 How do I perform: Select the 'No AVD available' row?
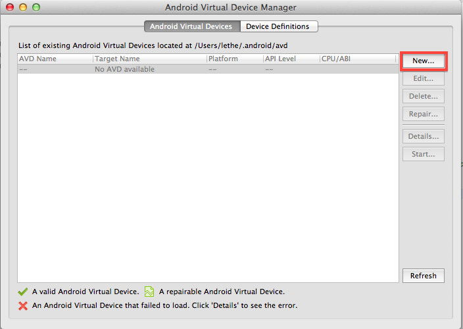[208, 69]
